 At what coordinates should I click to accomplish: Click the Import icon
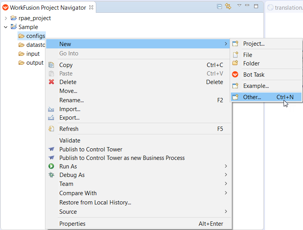point(51,109)
